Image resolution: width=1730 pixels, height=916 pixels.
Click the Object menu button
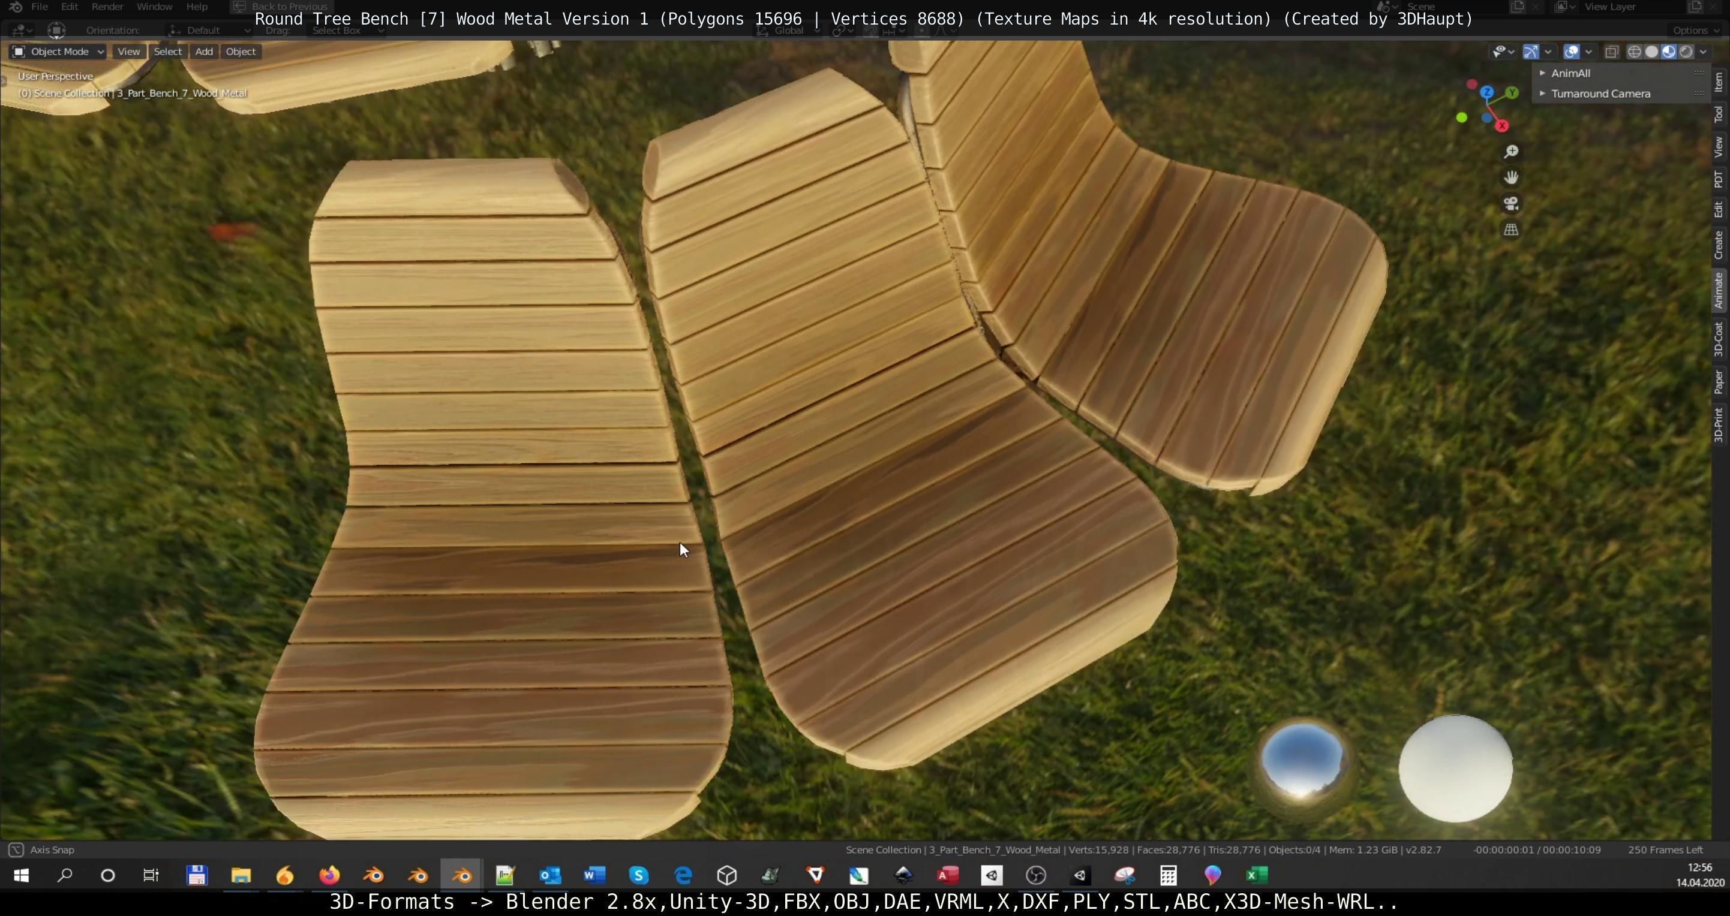[241, 52]
